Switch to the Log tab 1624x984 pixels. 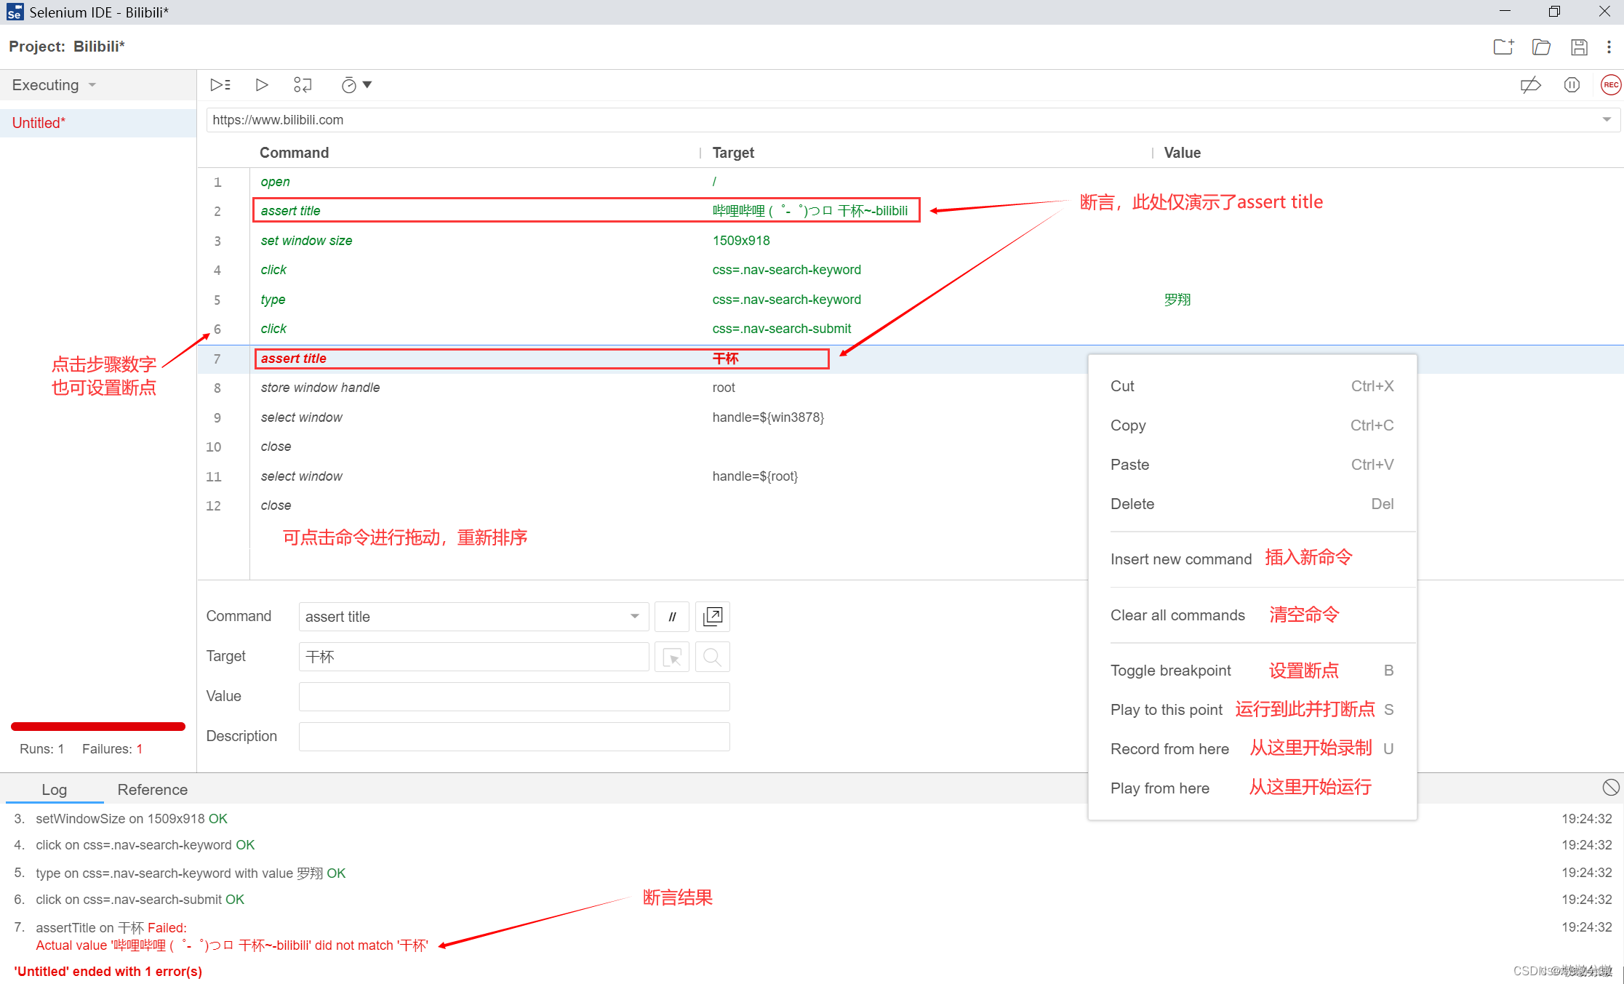pyautogui.click(x=55, y=790)
